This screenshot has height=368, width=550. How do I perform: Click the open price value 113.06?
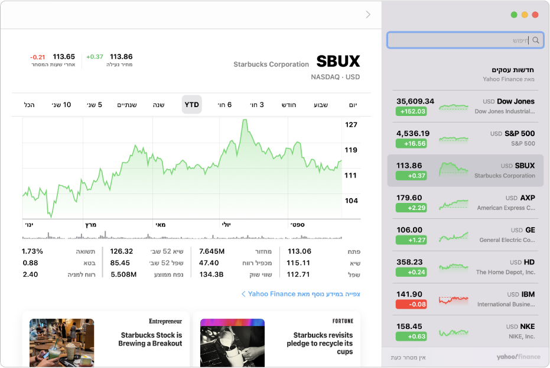(299, 251)
